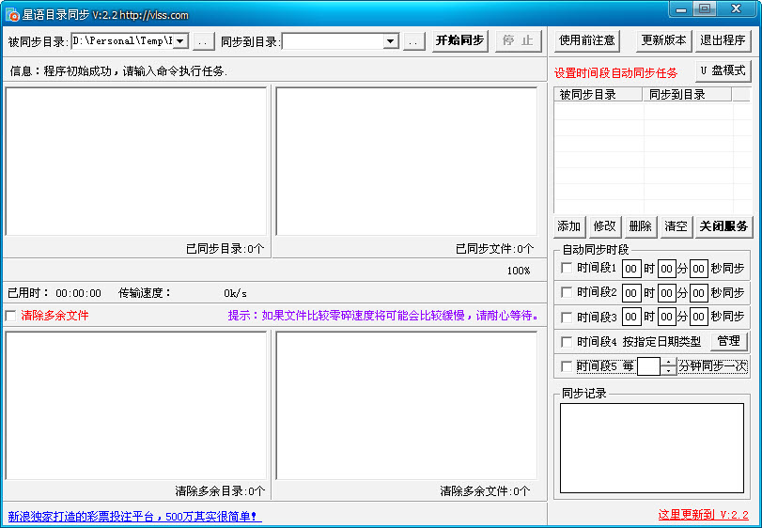Screen dimensions: 762x528
Task: Click the 开始同步 start sync button
Action: coord(460,40)
